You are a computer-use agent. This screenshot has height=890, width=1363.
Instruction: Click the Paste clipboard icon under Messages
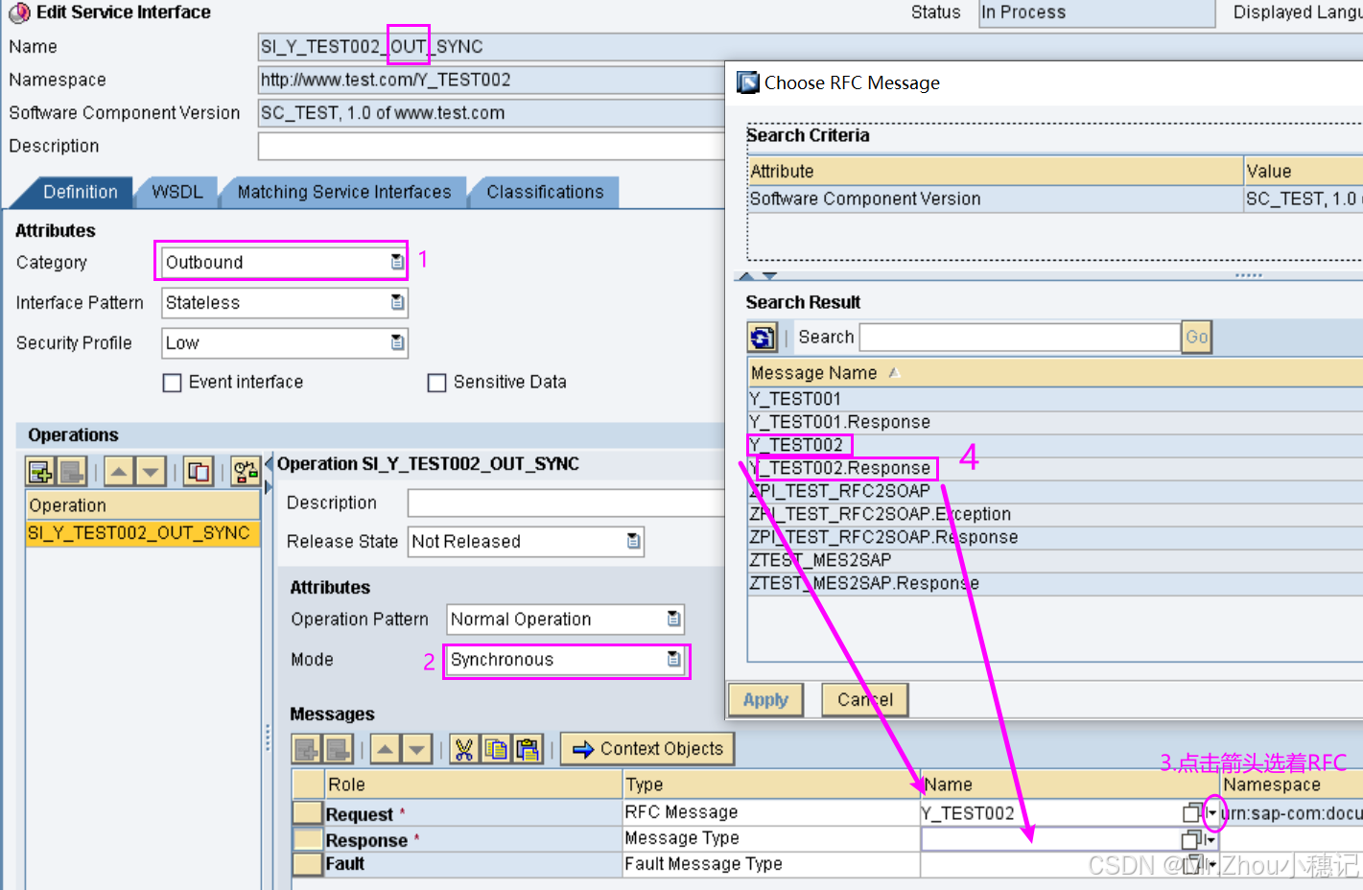[x=529, y=749]
